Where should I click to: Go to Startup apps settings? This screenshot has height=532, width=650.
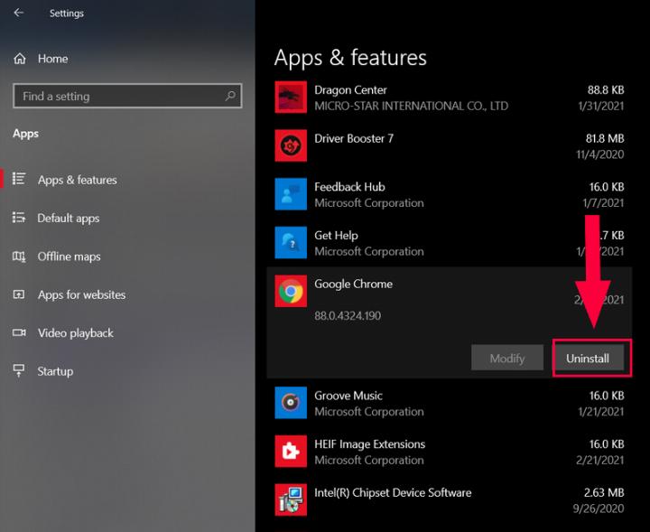[55, 371]
